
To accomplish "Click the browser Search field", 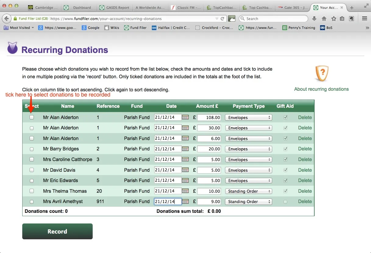I will coord(273,19).
